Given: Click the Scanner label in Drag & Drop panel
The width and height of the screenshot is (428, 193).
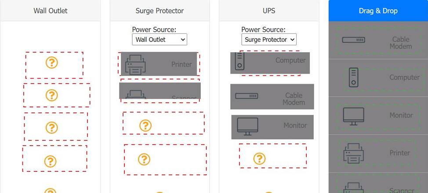Looking at the screenshot, I should pyautogui.click(x=400, y=190).
